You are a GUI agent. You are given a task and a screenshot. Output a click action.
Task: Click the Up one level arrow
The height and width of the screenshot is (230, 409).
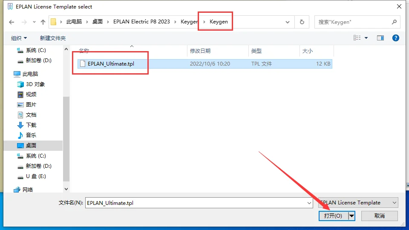(43, 22)
